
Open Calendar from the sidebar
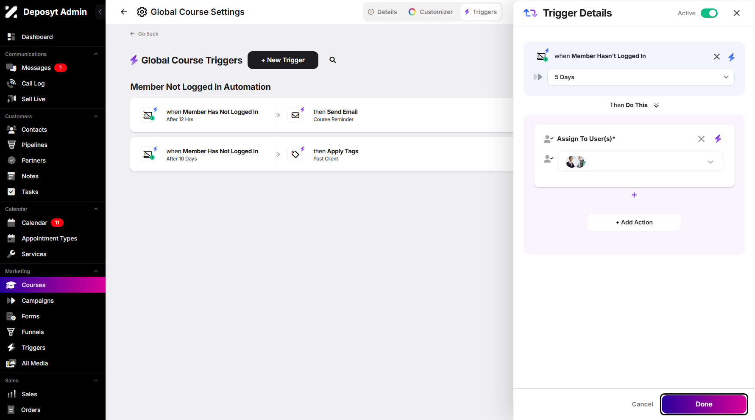tap(53, 223)
